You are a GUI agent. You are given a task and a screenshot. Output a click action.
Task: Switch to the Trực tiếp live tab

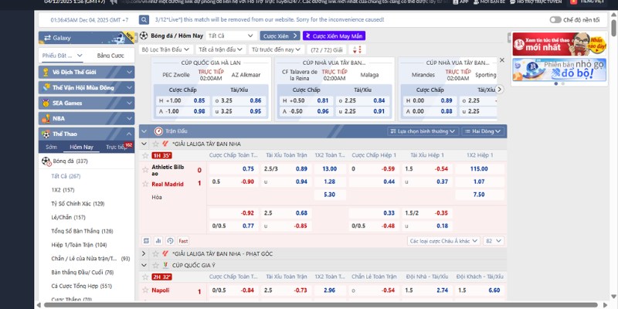pos(117,147)
